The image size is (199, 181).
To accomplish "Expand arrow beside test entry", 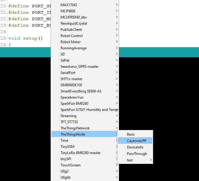I will coord(151,160).
